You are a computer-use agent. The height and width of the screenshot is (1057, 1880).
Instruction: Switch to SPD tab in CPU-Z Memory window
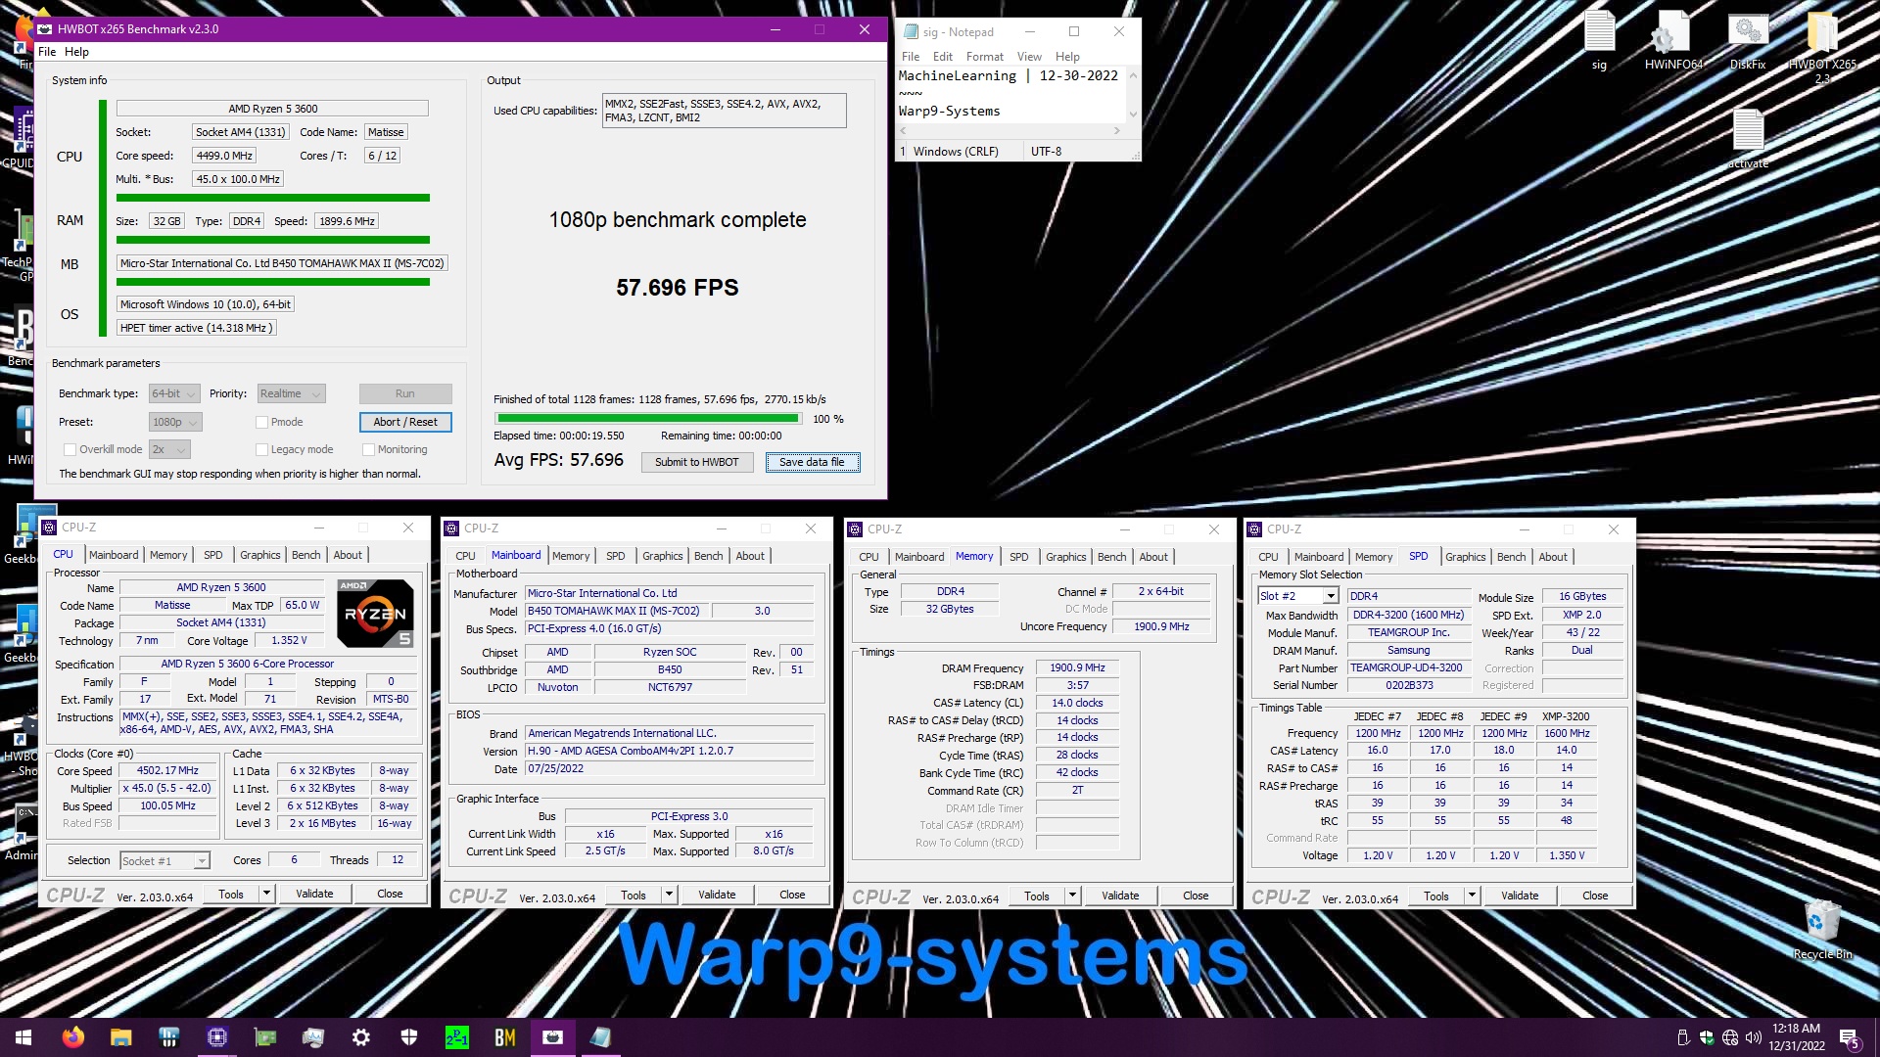click(1018, 557)
